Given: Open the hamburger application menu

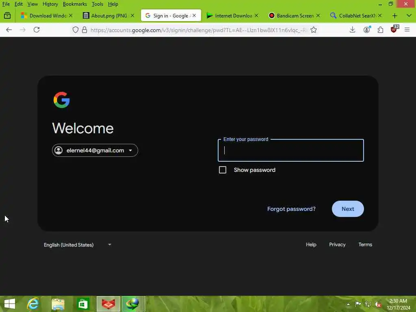Looking at the screenshot, I should pyautogui.click(x=407, y=30).
